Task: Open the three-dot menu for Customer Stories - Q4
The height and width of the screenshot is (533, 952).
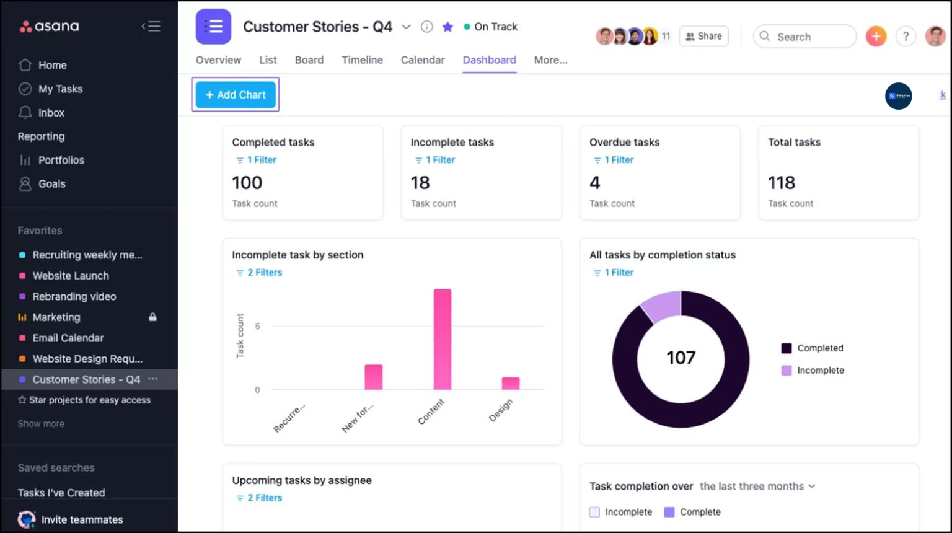Action: coord(153,379)
